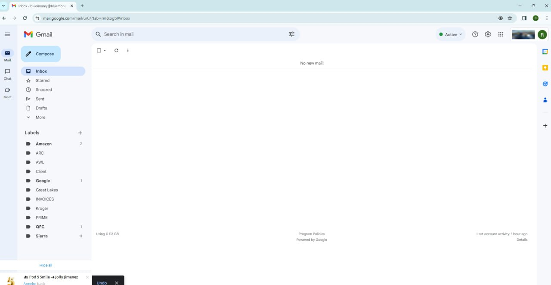Open the Chat section icon
Screen dimensions: 551x285
pos(7,72)
